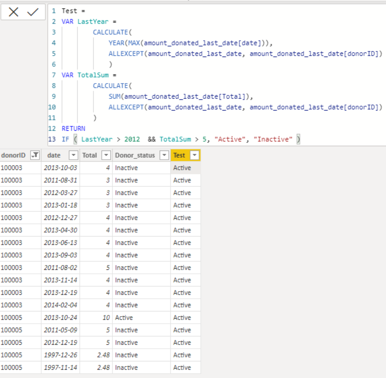This screenshot has height=378, width=386.
Task: Select date cell 1997-12-26
Action: (x=61, y=355)
